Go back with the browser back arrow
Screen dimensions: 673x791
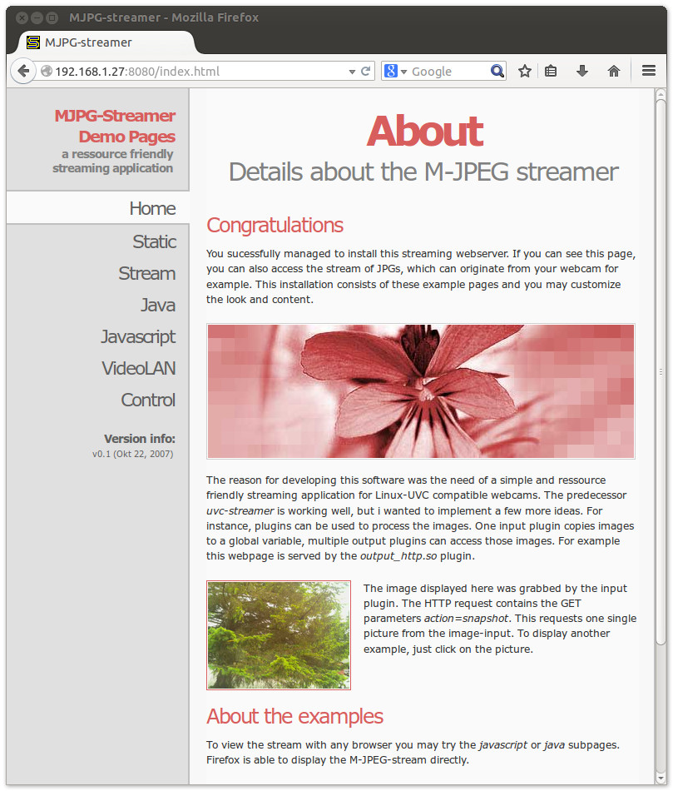(x=23, y=71)
